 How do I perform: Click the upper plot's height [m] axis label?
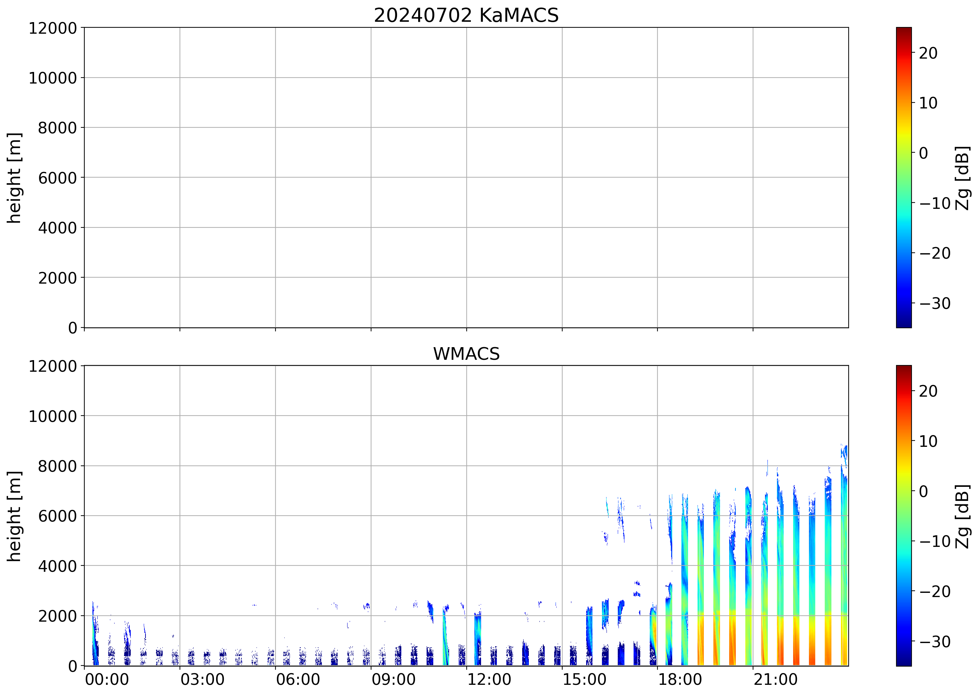[x=14, y=178]
